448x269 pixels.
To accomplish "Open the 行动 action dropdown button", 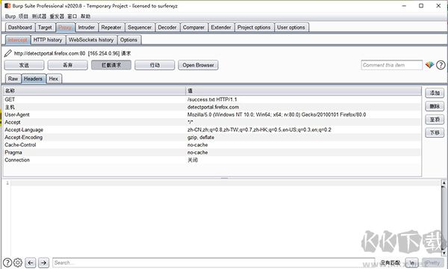I will pos(155,65).
